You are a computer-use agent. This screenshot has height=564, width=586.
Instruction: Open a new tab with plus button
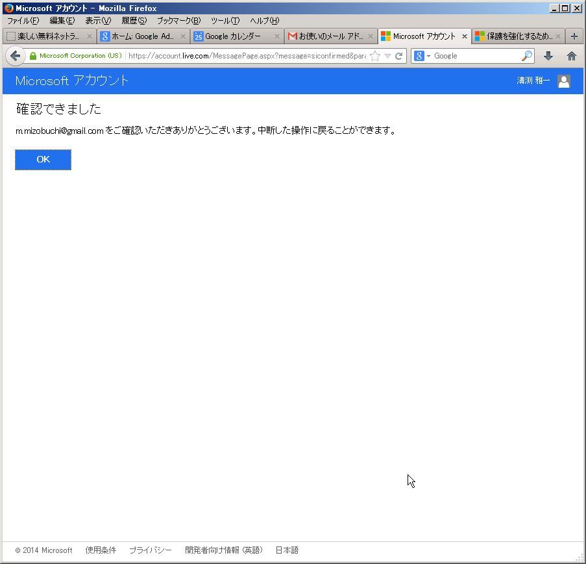click(574, 36)
